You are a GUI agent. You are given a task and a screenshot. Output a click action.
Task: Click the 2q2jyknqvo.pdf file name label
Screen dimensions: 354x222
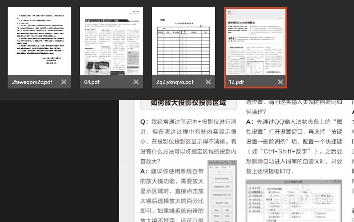(x=175, y=82)
